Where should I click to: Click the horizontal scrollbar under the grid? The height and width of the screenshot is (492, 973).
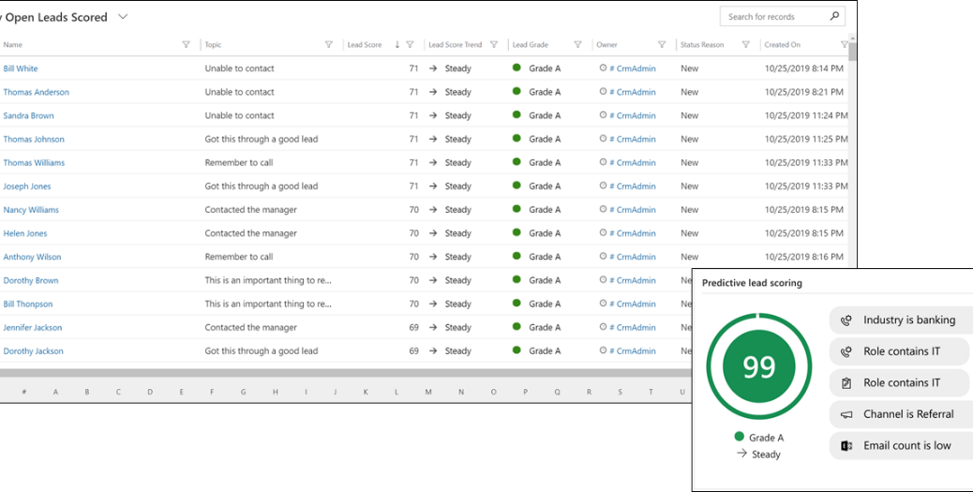point(346,373)
